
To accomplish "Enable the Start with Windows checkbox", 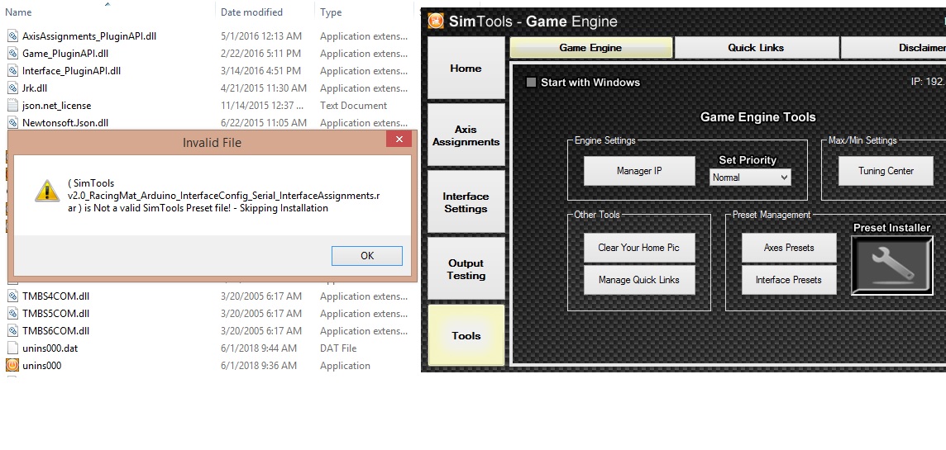I will tap(532, 83).
